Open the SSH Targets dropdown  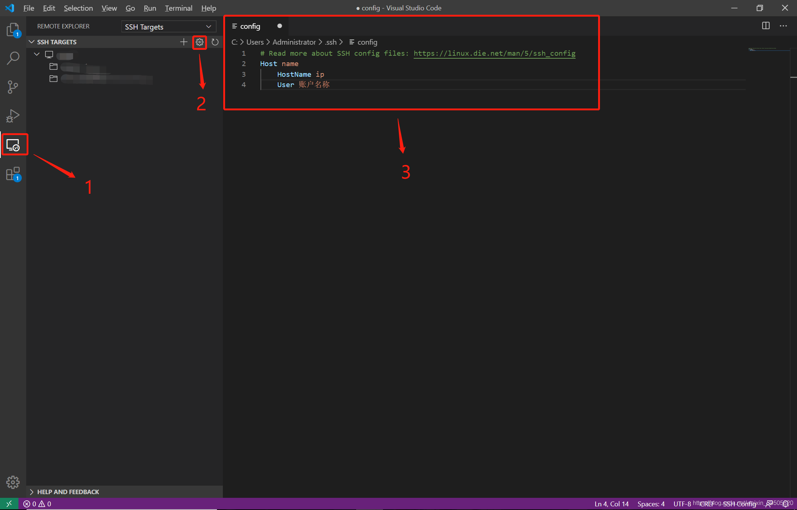pos(168,27)
